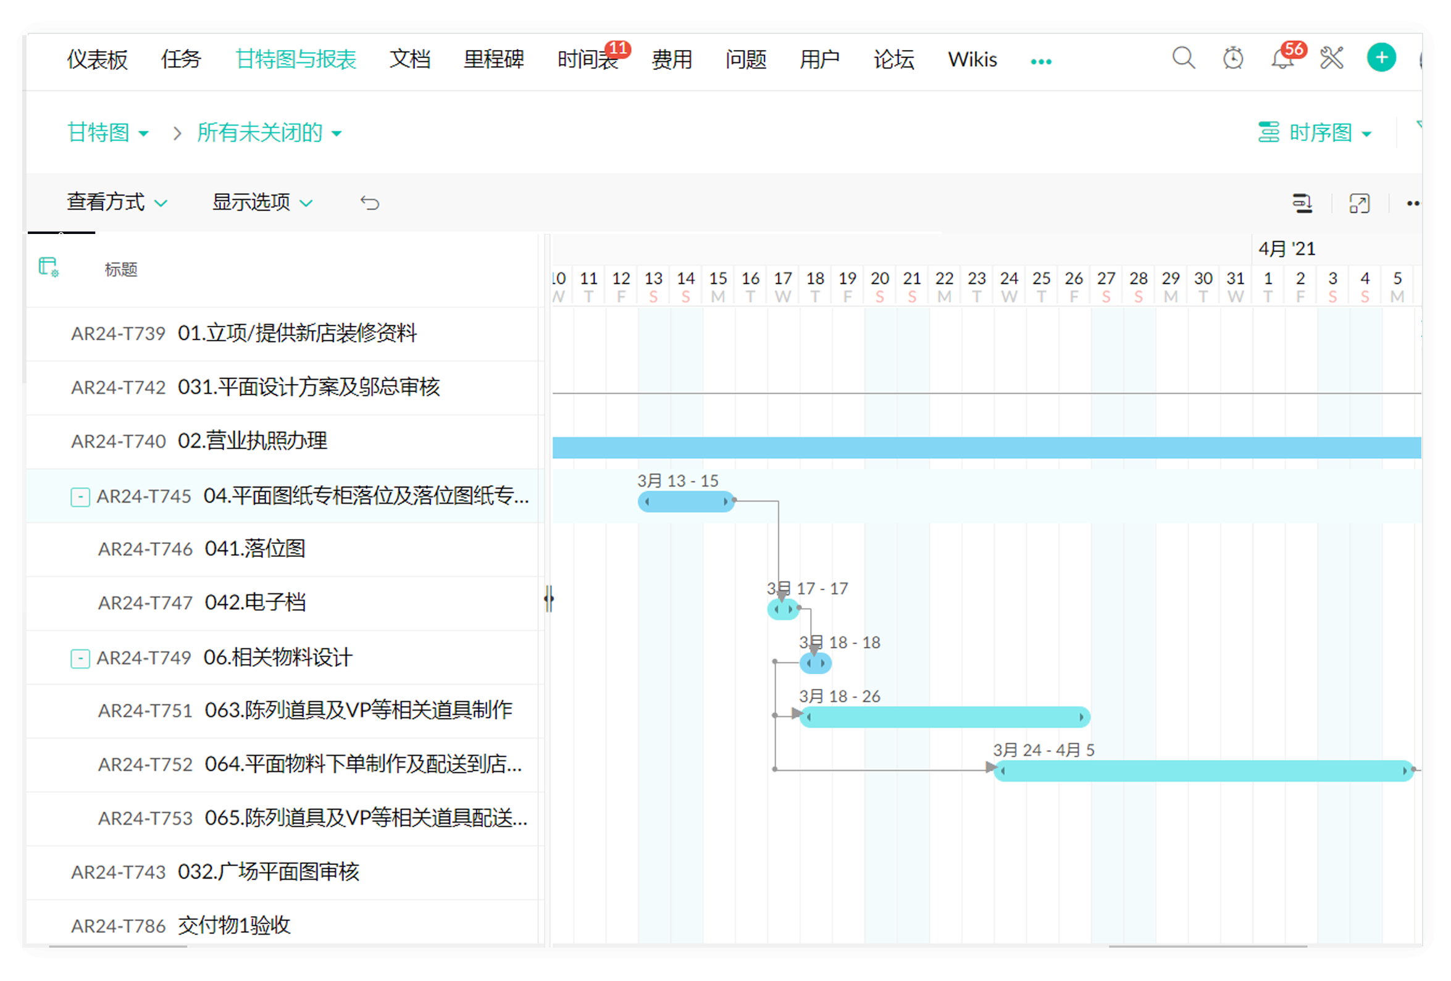Viewport: 1451px width, 981px height.
Task: Collapse the AR24-T749 相关物料设计 group
Action: [80, 658]
